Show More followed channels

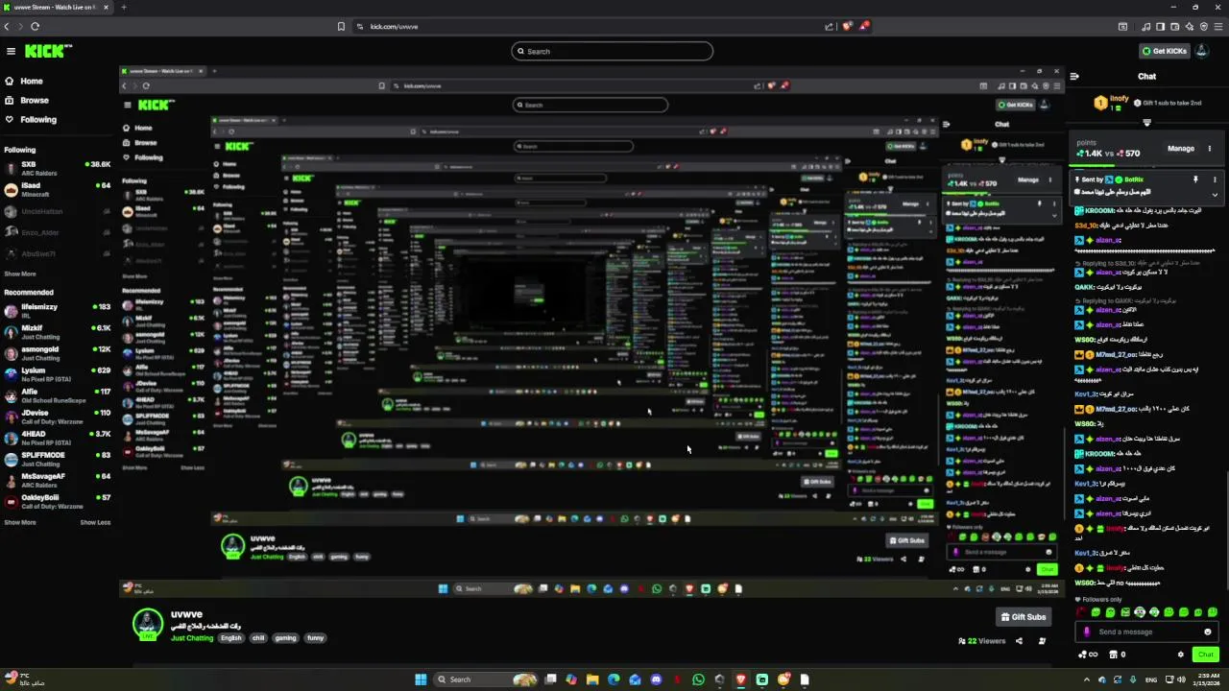click(20, 274)
